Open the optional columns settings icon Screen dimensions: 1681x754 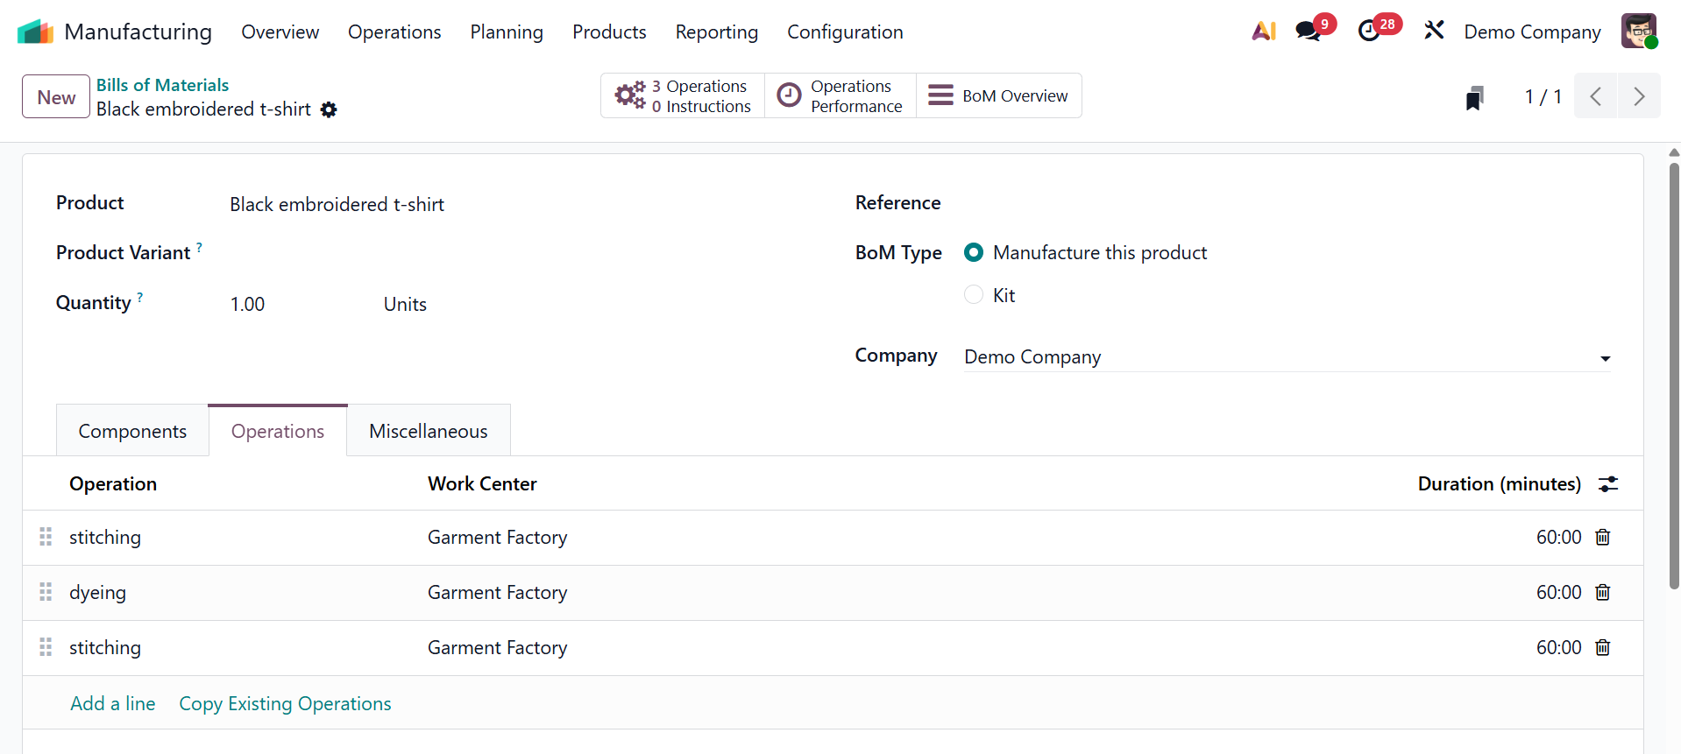pyautogui.click(x=1608, y=484)
